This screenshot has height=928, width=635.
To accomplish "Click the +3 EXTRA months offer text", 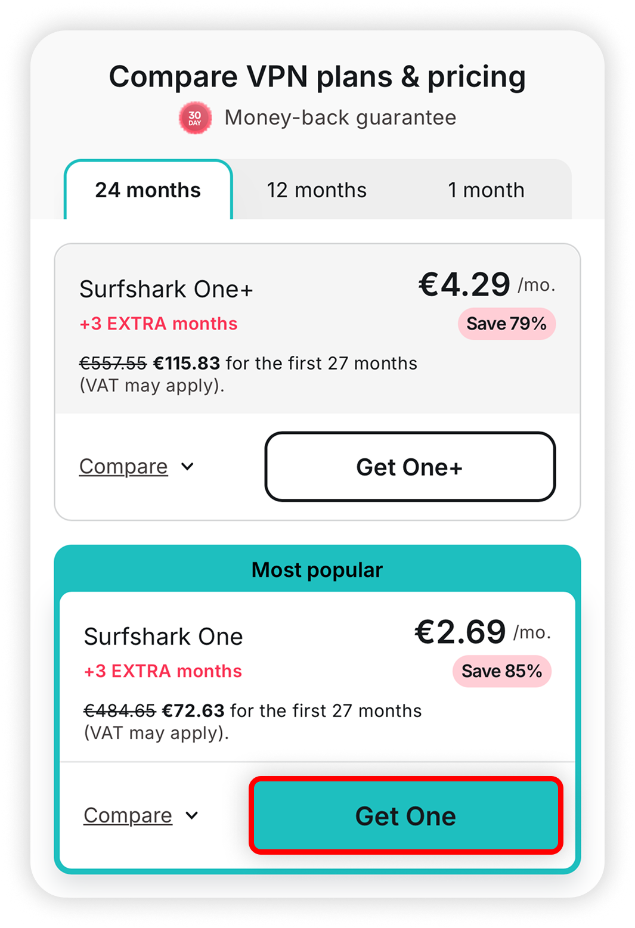I will [x=158, y=324].
